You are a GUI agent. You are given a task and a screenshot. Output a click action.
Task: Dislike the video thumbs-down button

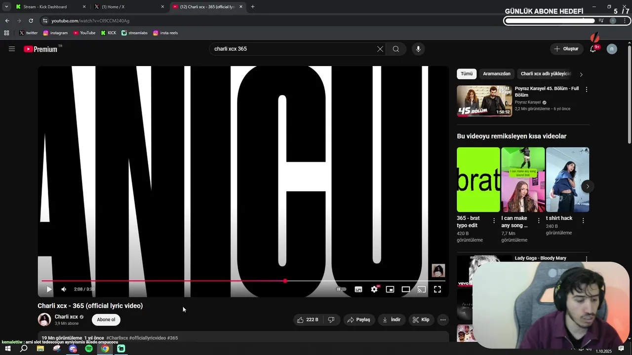pyautogui.click(x=331, y=320)
